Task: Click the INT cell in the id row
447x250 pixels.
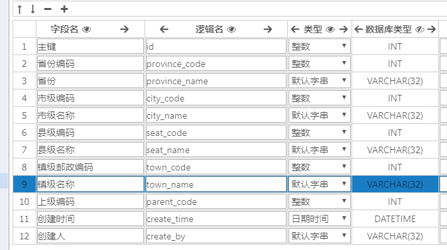Action: (395, 46)
